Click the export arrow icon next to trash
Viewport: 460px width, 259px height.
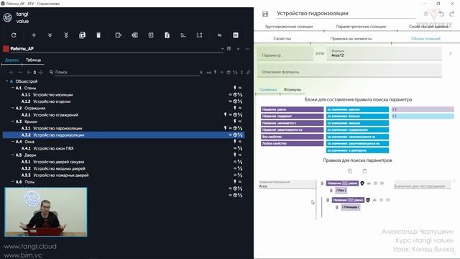tap(118, 35)
